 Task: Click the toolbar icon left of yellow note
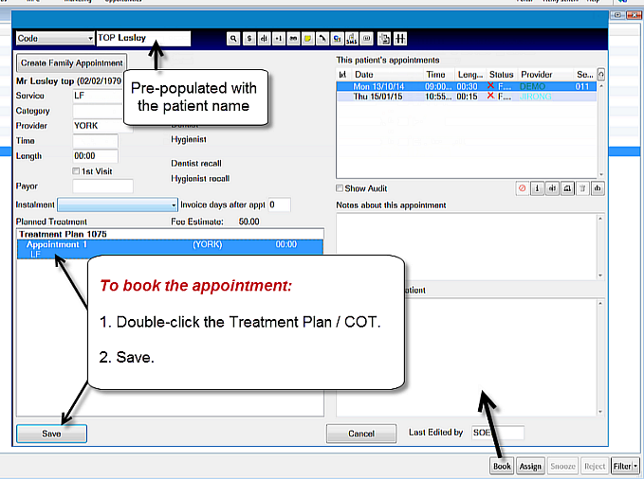point(293,39)
